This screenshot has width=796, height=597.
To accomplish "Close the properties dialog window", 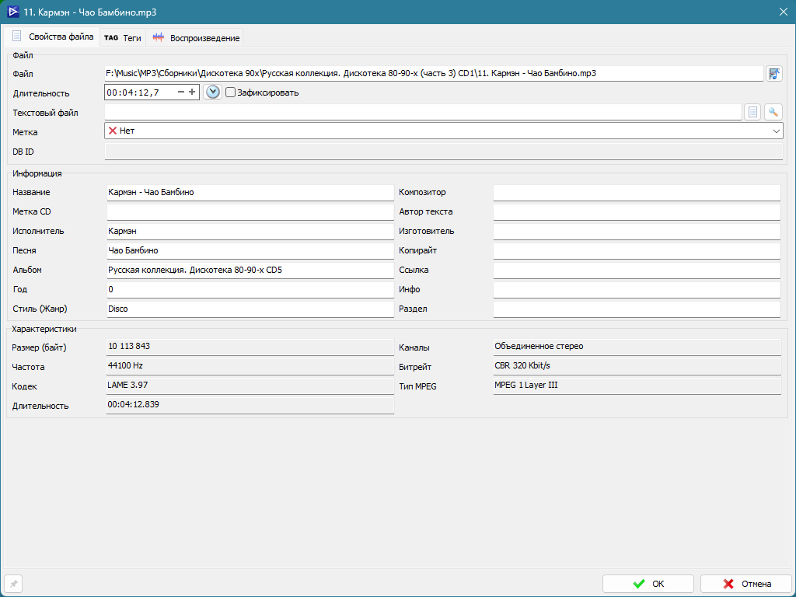I will [784, 12].
